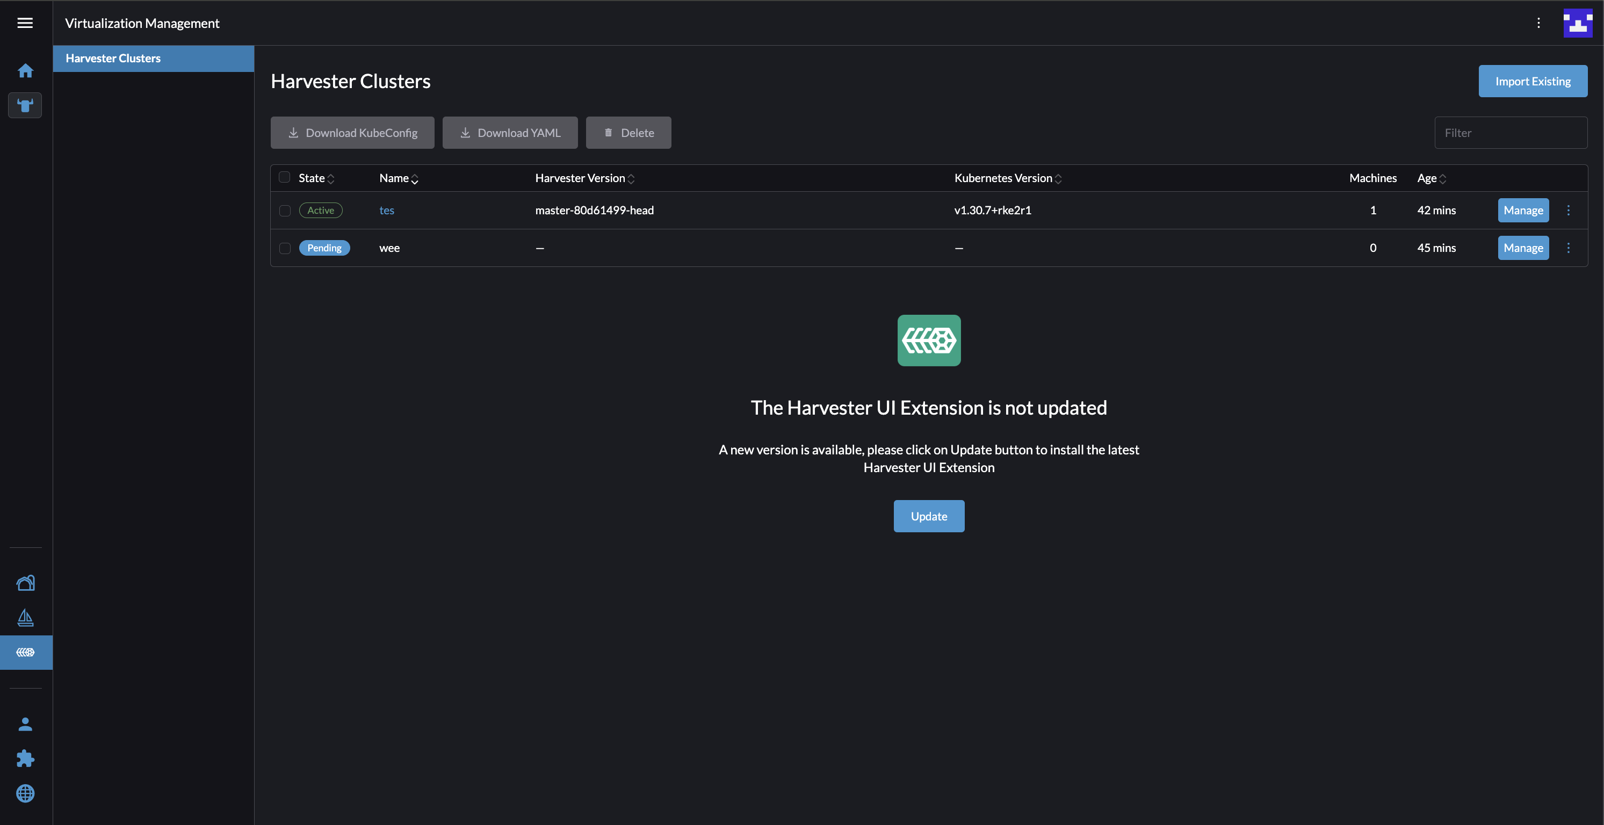Type in the Filter clusters field
The width and height of the screenshot is (1604, 825).
[1510, 132]
